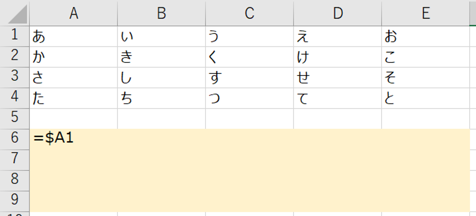The image size is (476, 216).
Task: Select row 3 header
Action: pyautogui.click(x=14, y=77)
